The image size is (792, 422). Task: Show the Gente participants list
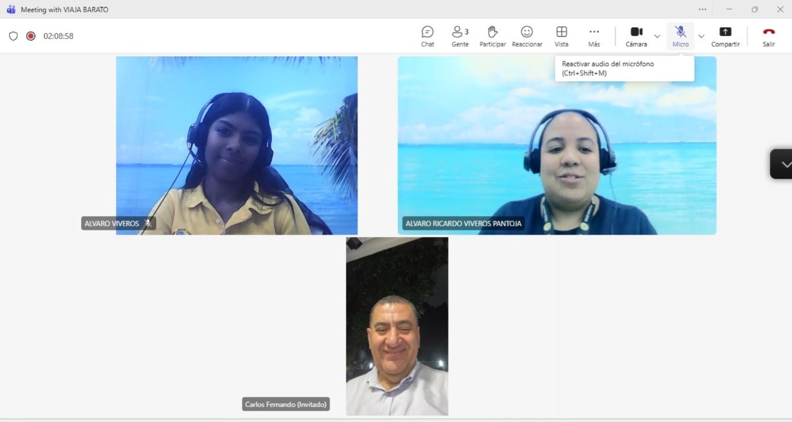tap(460, 36)
